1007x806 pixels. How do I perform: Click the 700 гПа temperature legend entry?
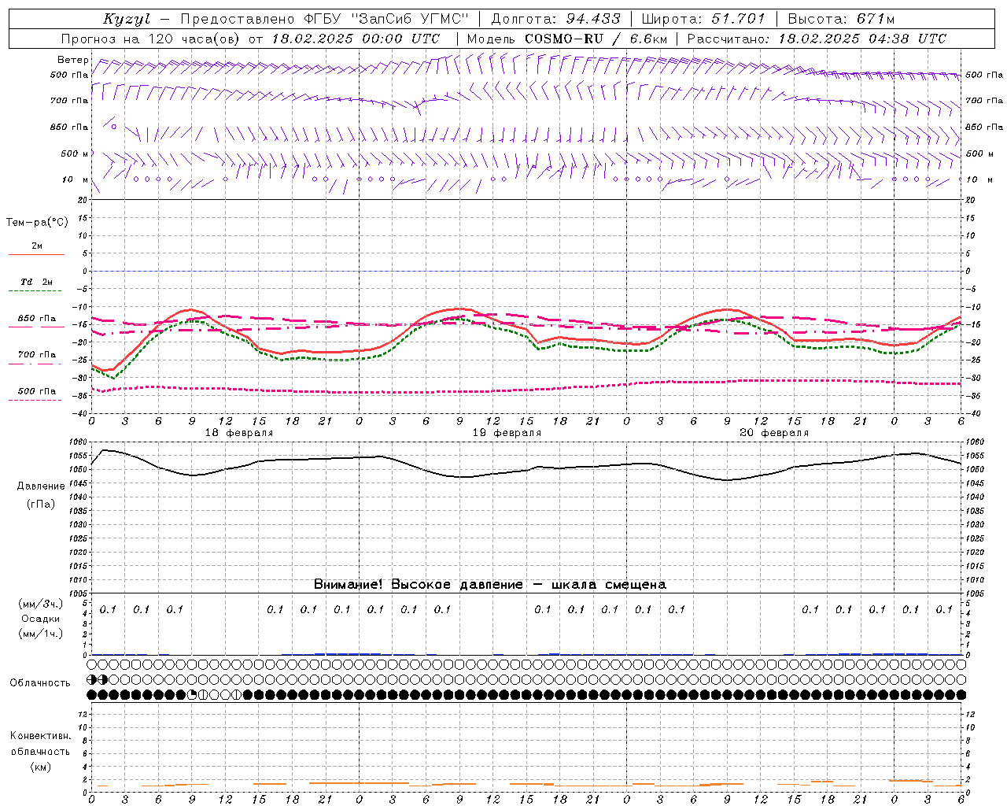[x=36, y=355]
